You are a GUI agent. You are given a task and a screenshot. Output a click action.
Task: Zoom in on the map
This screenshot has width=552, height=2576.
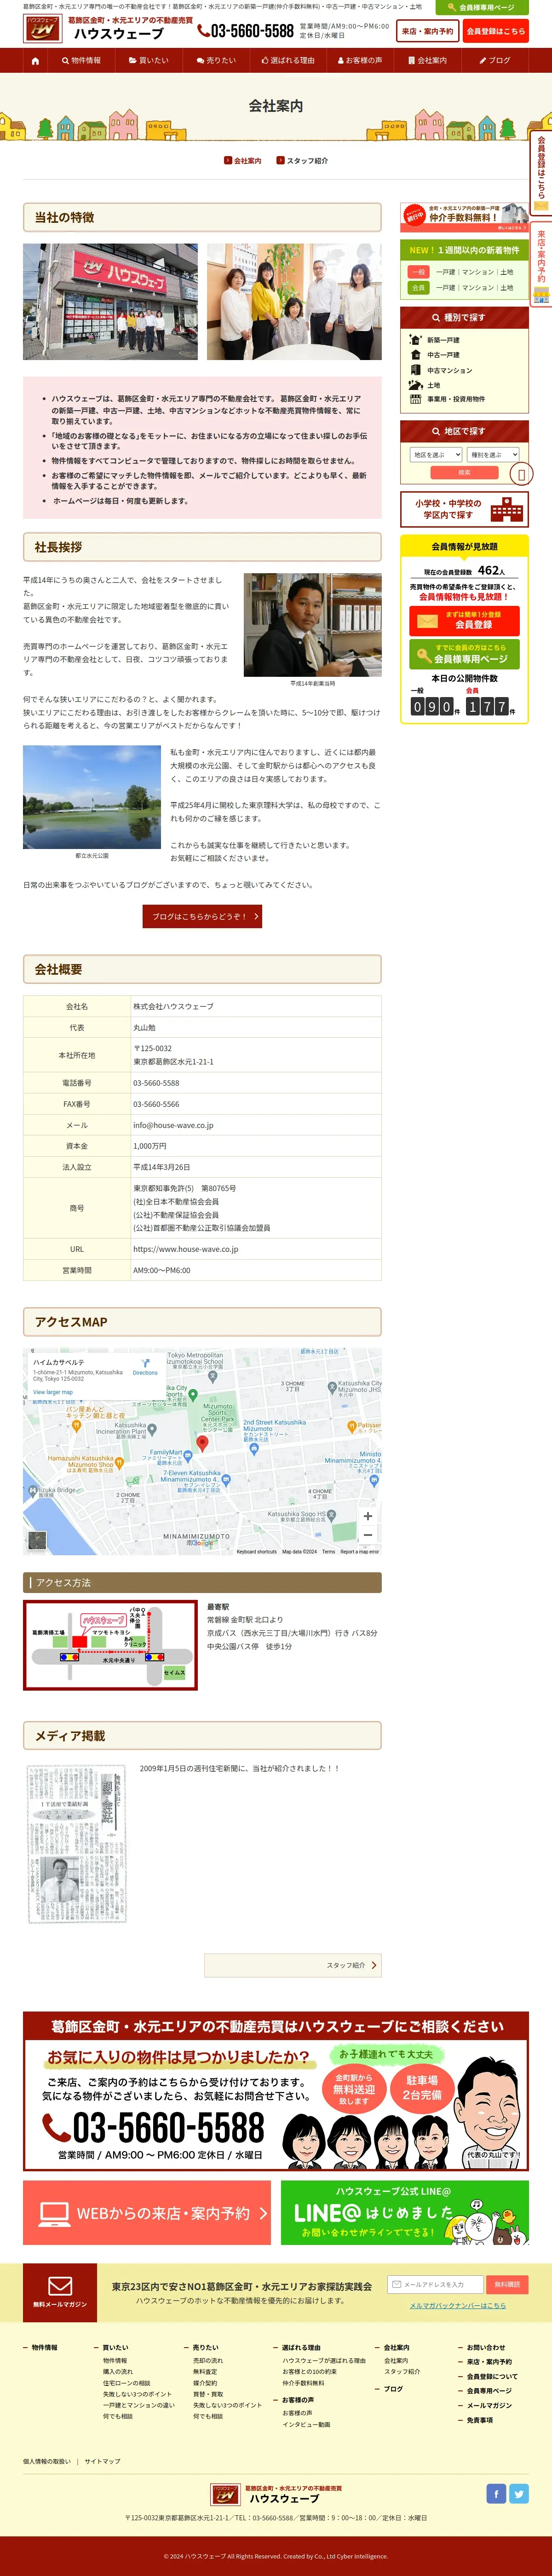coord(368,1516)
